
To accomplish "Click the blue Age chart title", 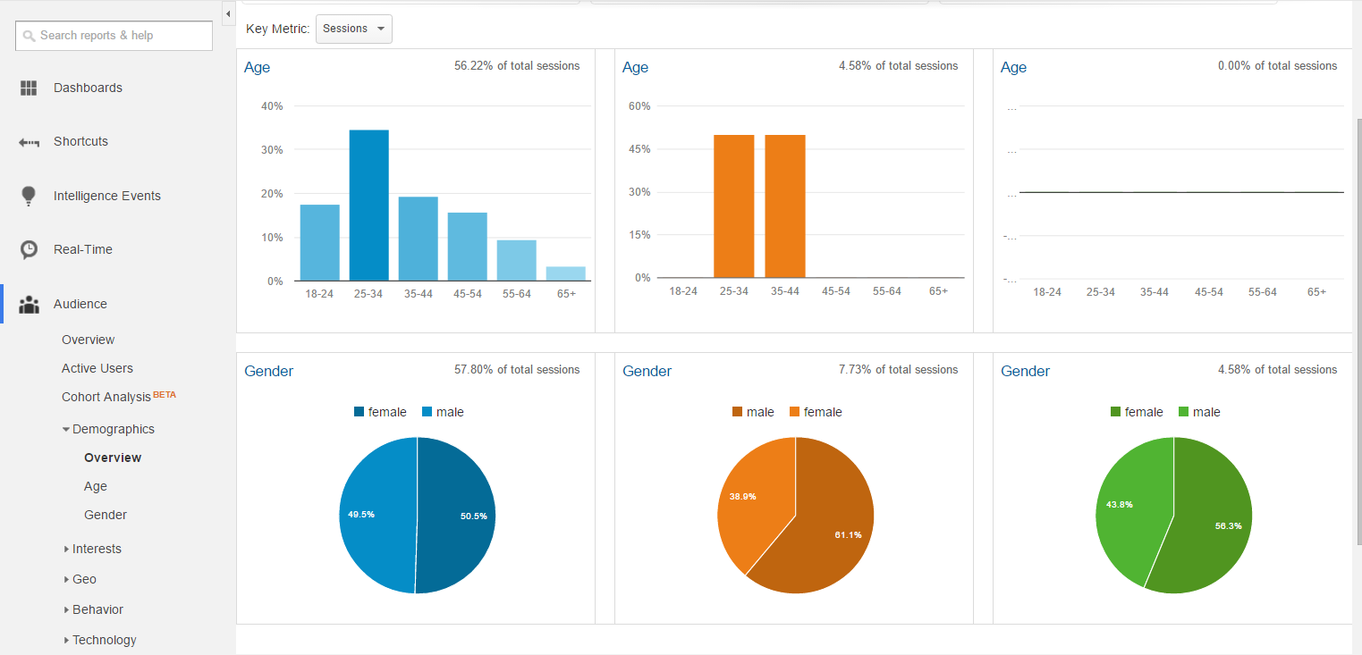I will 257,67.
